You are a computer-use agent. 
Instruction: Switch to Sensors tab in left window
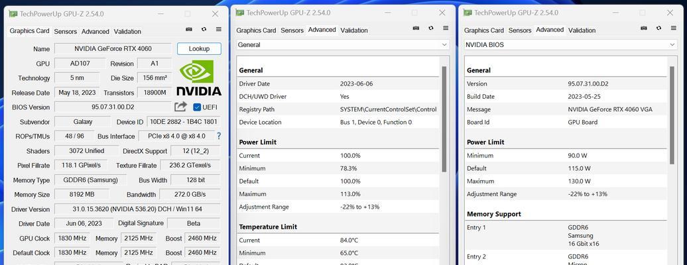coord(65,32)
